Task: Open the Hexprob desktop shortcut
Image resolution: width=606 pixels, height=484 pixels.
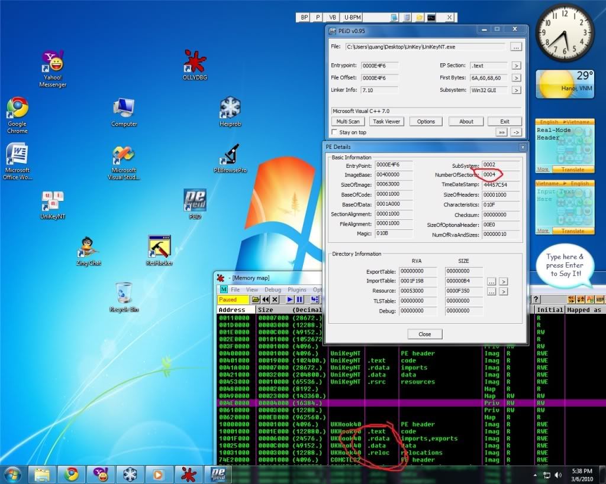Action: coord(230,112)
